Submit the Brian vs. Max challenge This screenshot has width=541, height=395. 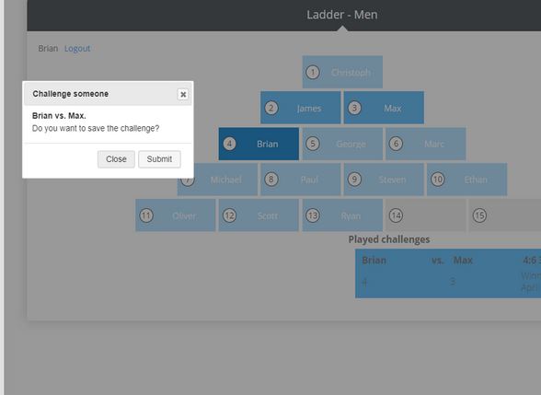(159, 159)
